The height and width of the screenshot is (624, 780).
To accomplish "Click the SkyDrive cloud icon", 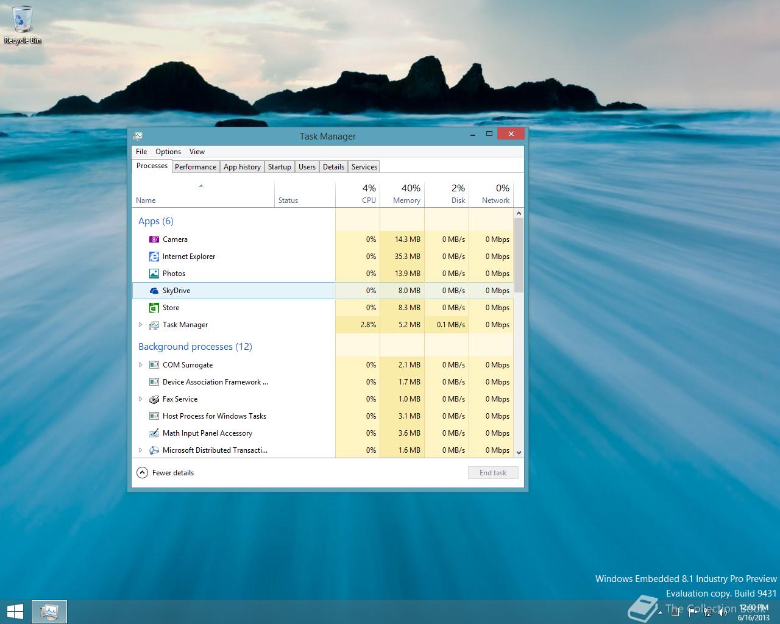I will (154, 291).
